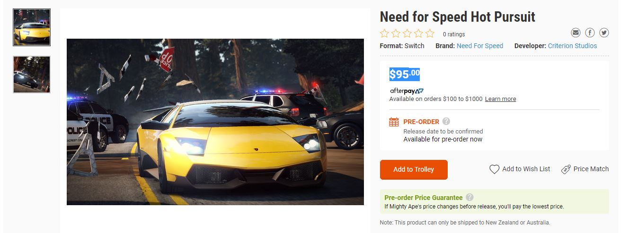Viewport: 628px width, 233px height.
Task: Click the Add to Wish List heart icon
Action: pyautogui.click(x=494, y=169)
